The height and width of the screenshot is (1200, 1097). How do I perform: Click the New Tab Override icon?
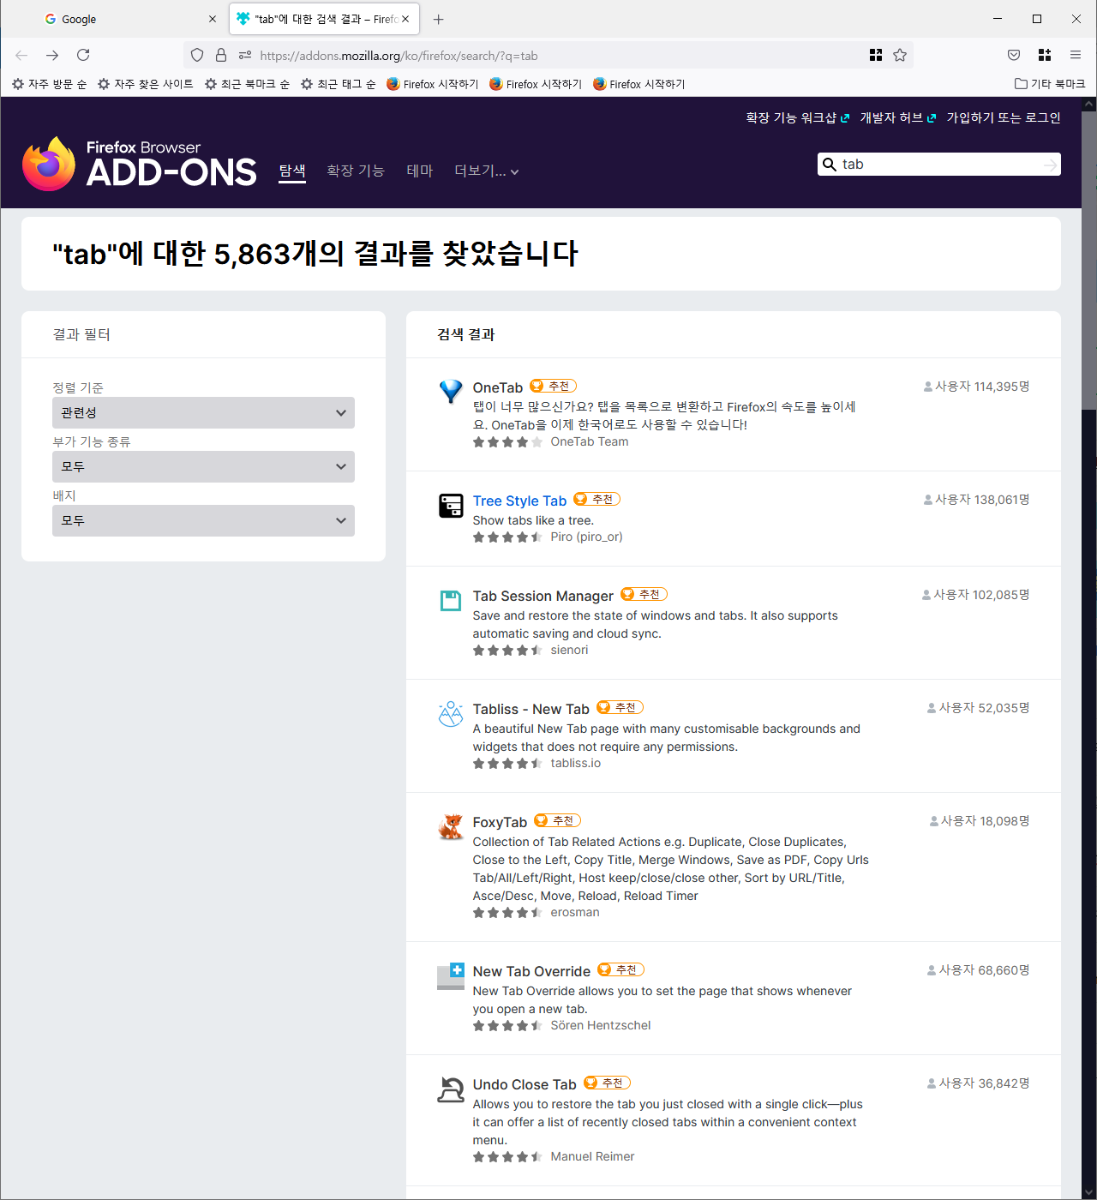click(x=451, y=976)
